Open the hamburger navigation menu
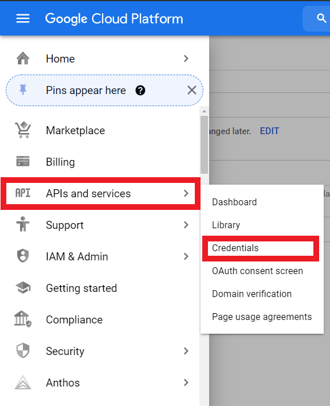The image size is (330, 406). (23, 18)
